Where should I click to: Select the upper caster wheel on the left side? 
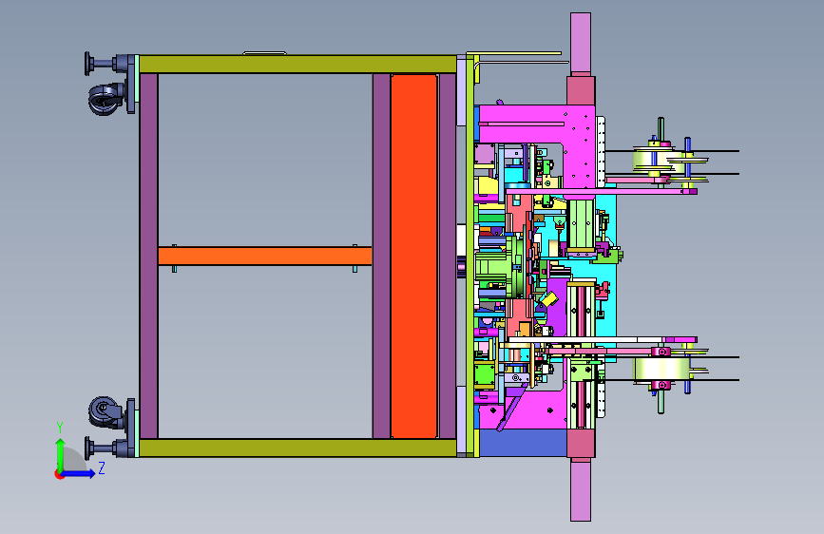point(104,100)
